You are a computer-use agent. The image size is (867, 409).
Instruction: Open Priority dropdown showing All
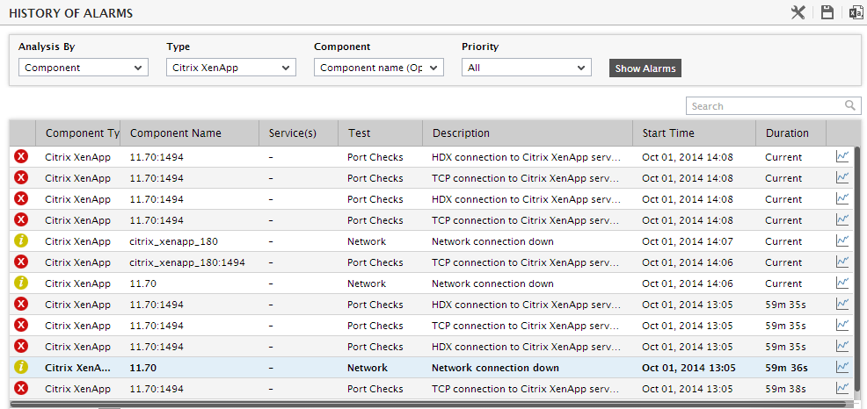click(x=527, y=68)
